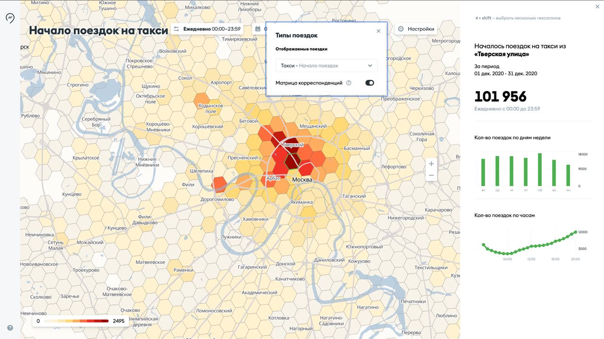
Task: Click the hourly chart point at 23:00
Action: (x=576, y=232)
